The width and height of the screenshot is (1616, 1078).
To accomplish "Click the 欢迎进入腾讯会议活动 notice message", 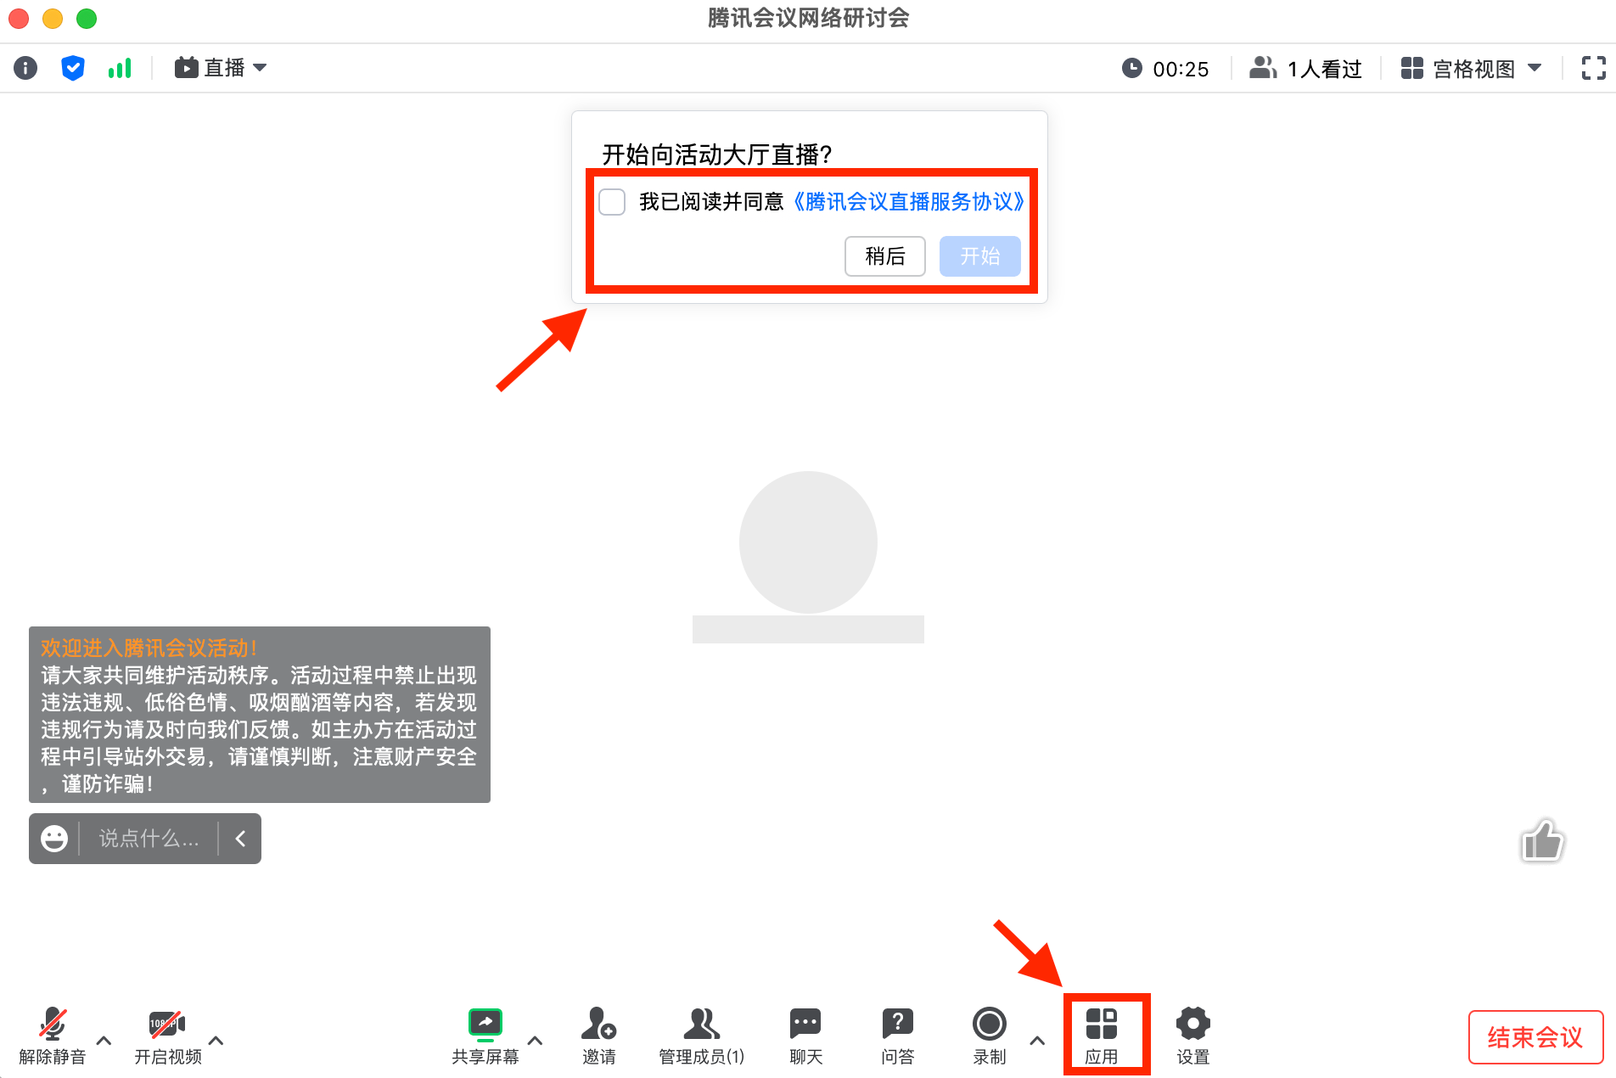I will 260,715.
